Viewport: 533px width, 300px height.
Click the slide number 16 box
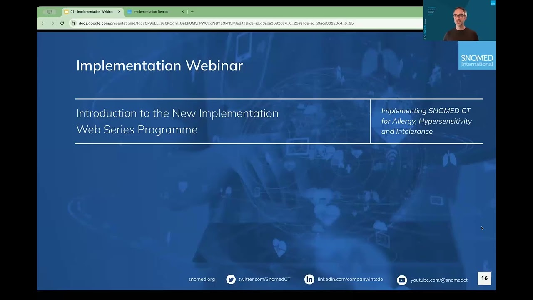[484, 278]
